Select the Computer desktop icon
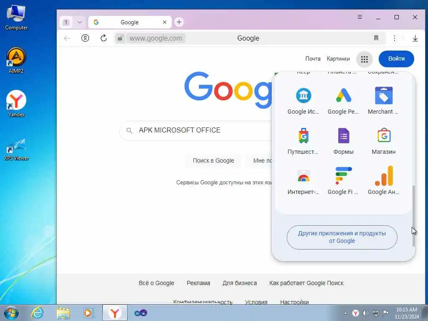The image size is (428, 321). pos(16,18)
